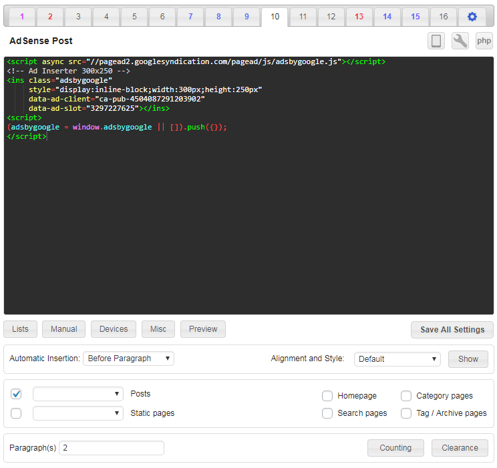497x468 pixels.
Task: Click inside the code editor area
Action: pos(248,186)
